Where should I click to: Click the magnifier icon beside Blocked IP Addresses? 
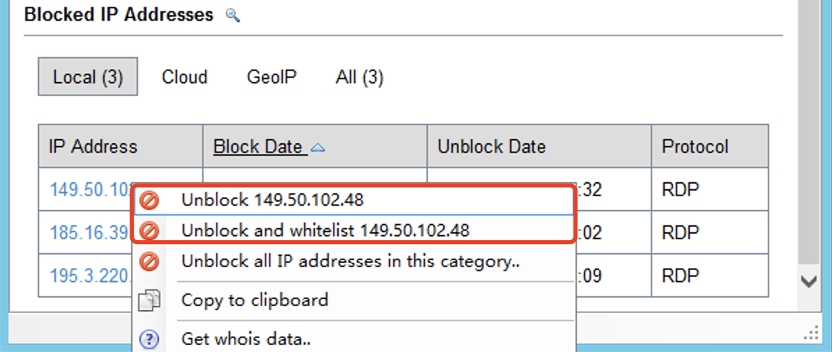click(x=233, y=15)
